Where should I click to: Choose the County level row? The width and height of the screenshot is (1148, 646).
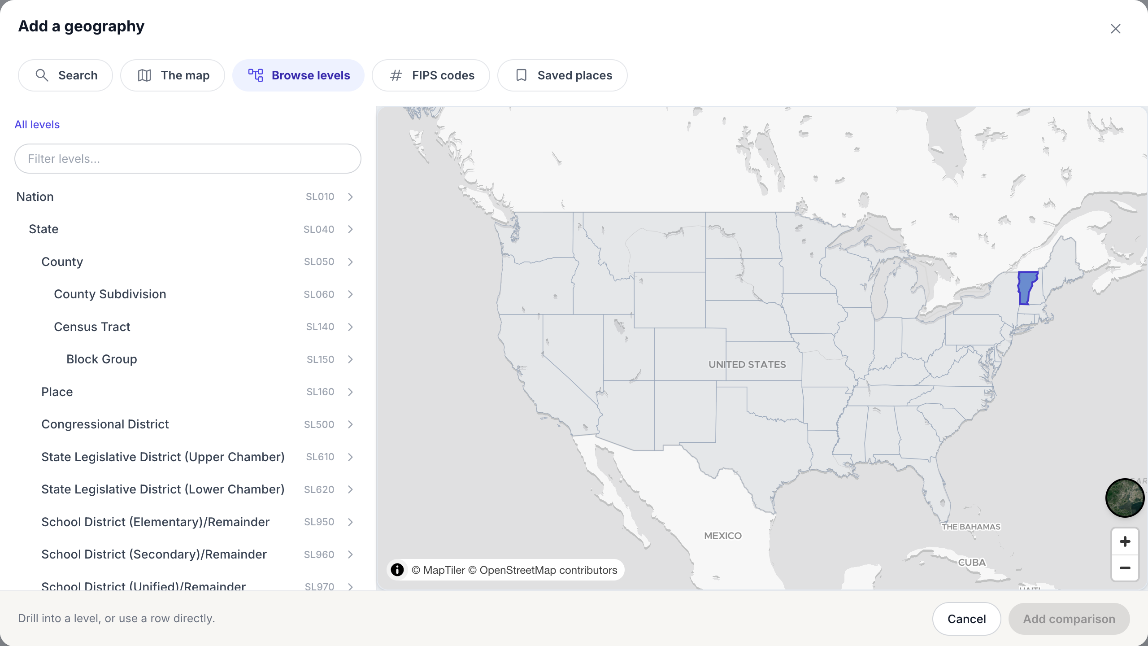pyautogui.click(x=187, y=262)
